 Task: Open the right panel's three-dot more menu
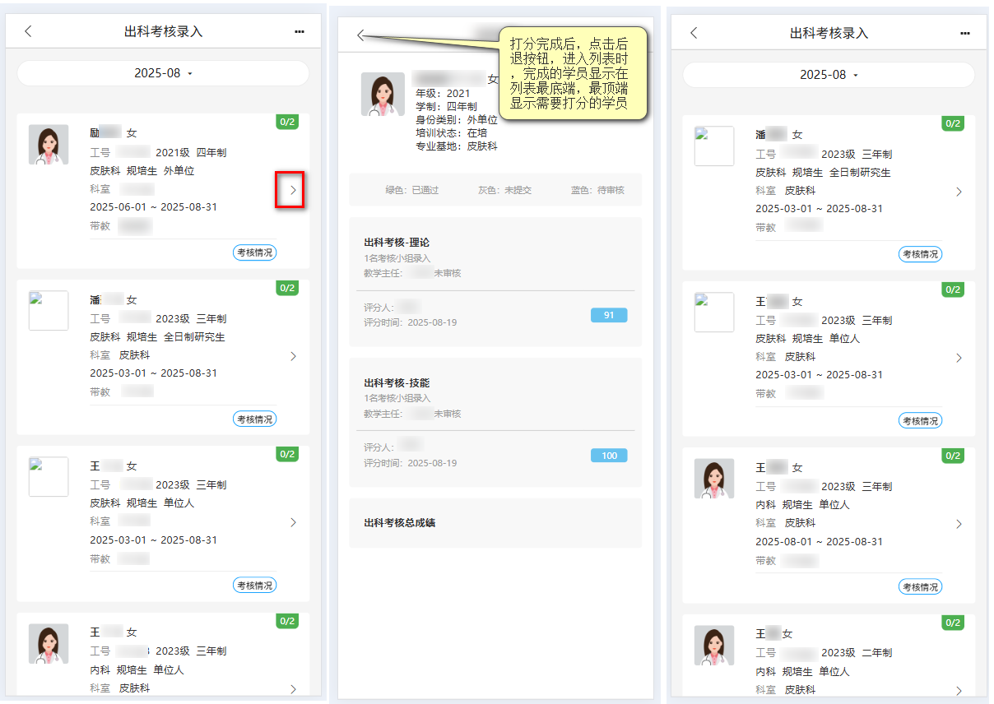pyautogui.click(x=965, y=33)
